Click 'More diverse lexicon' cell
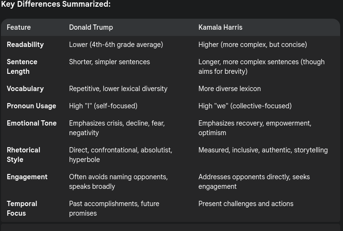 coord(229,89)
